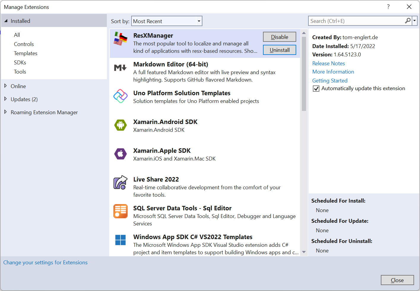
Task: Click the scroll down arrow of extension list
Action: [304, 252]
